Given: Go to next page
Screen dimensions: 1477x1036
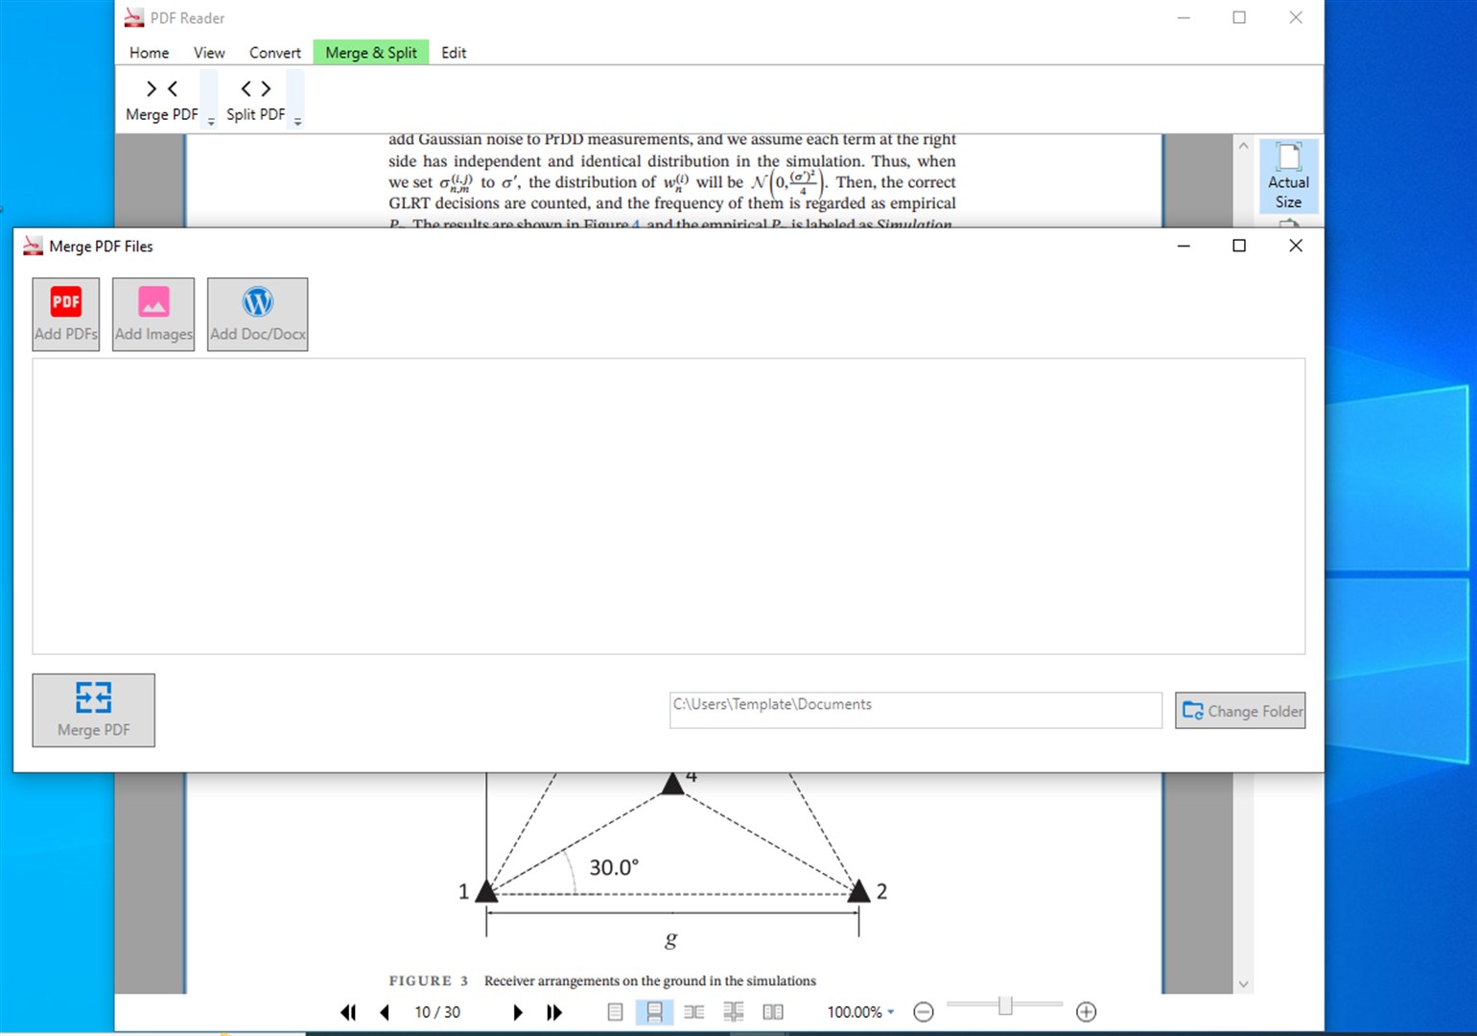Looking at the screenshot, I should coord(518,1012).
